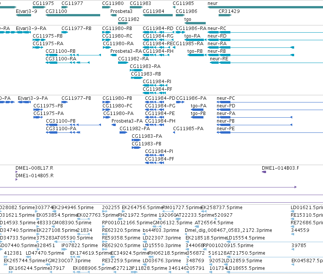Select the CR31429 gene label
This screenshot has width=323, height=274.
pyautogui.click(x=229, y=11)
